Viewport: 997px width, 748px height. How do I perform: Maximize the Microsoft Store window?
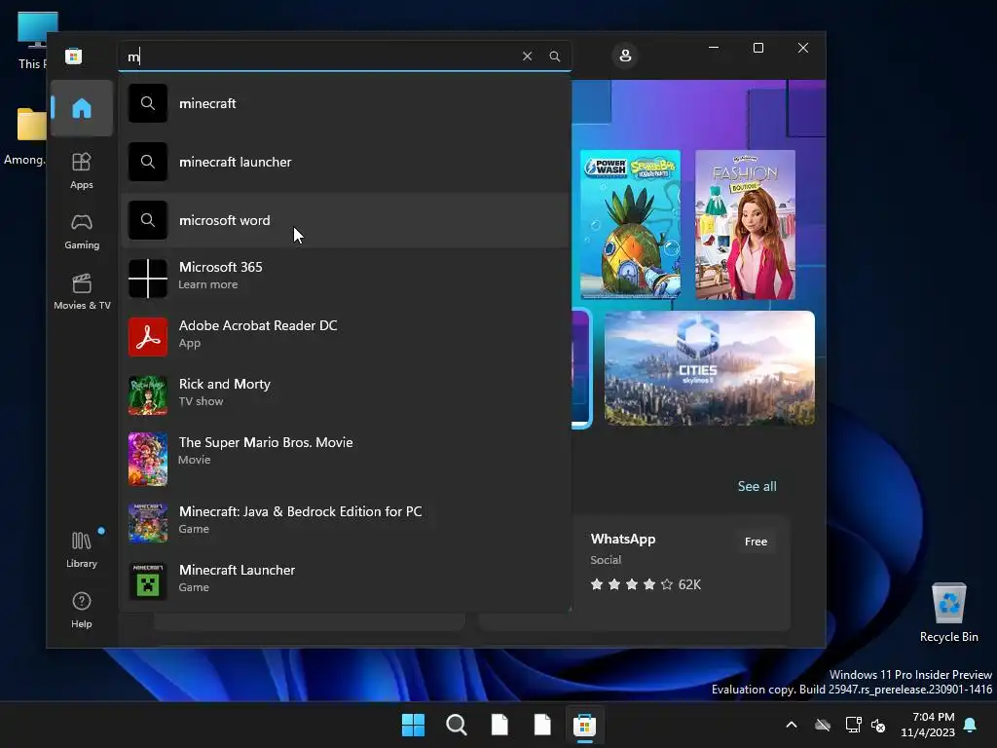click(757, 48)
